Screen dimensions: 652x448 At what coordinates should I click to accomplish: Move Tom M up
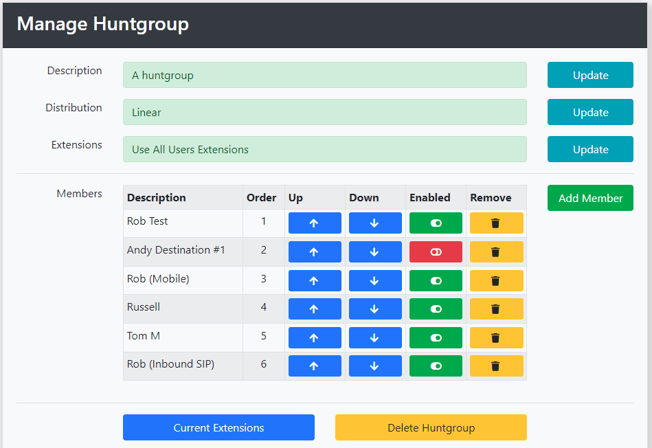click(315, 337)
